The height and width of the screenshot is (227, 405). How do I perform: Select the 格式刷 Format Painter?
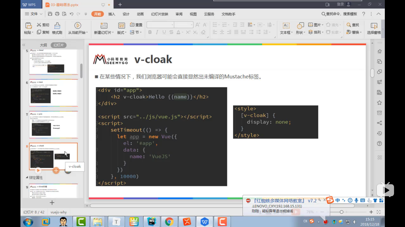[x=57, y=28]
